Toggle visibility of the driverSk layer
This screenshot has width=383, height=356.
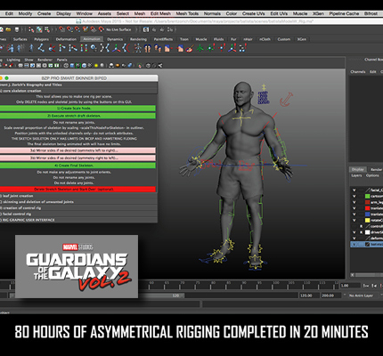click(x=354, y=232)
